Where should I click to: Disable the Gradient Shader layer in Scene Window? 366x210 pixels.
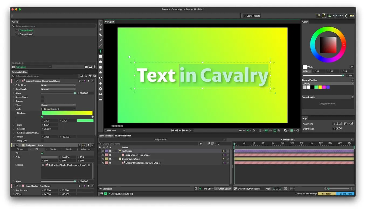click(103, 163)
